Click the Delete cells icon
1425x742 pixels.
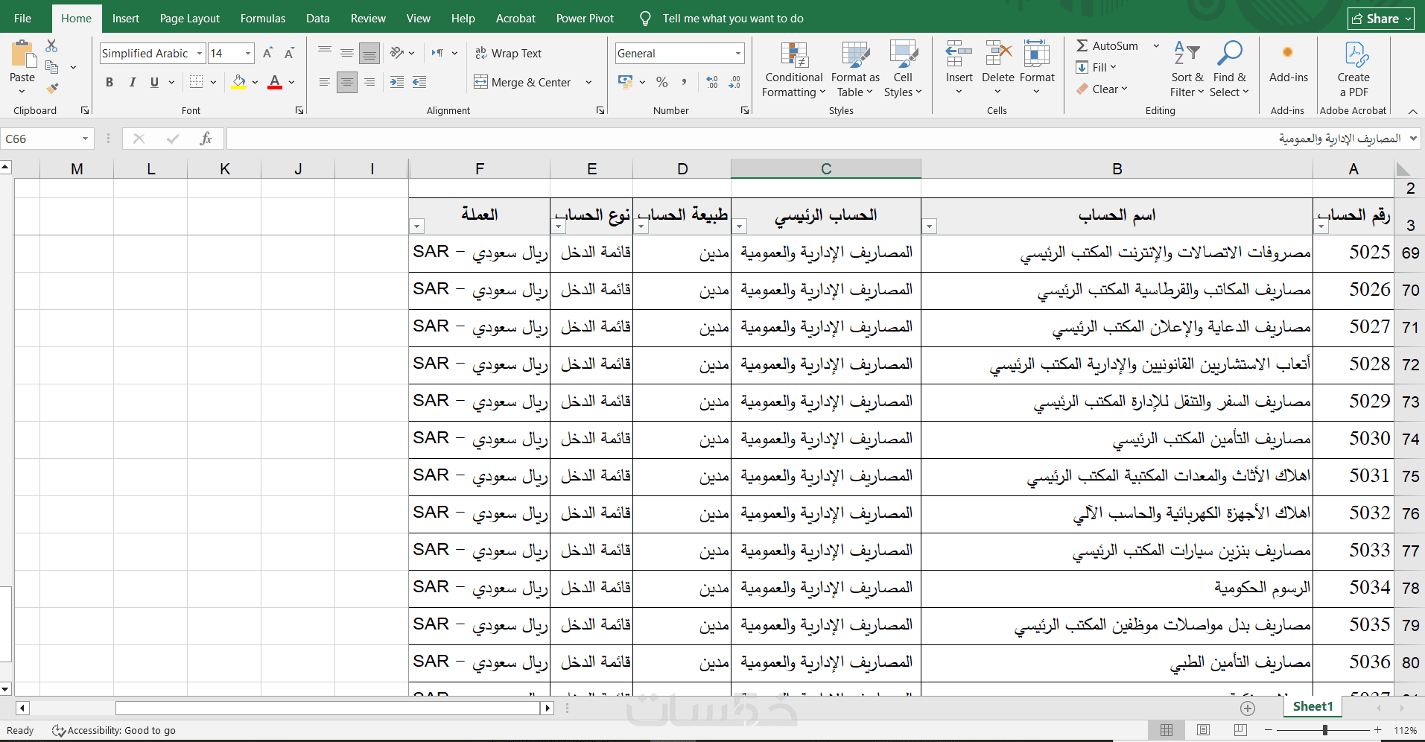click(x=998, y=54)
